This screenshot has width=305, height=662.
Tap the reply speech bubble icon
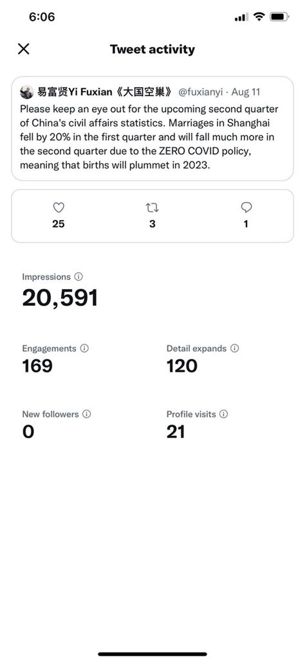click(246, 207)
